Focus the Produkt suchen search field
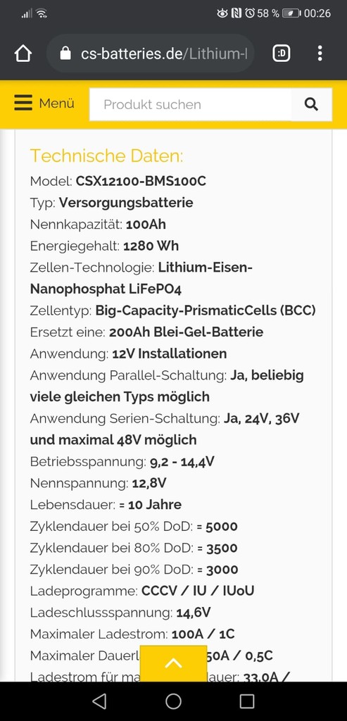347x721 pixels. tap(190, 104)
